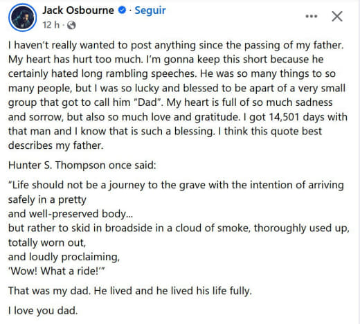The width and height of the screenshot is (360, 324).
Task: Click the quote line starting "Life should not"
Action: (176, 185)
